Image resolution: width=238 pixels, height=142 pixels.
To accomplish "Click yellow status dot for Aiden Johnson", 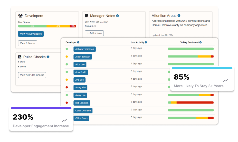I will [67, 57].
